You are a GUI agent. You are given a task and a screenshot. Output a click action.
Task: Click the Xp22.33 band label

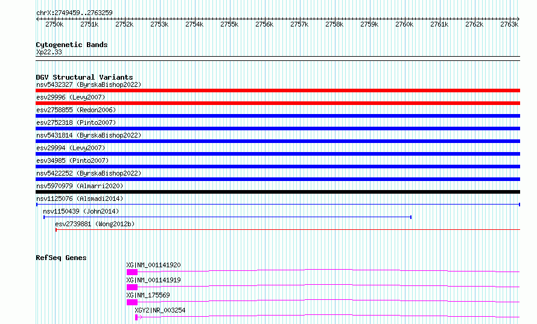click(x=49, y=52)
